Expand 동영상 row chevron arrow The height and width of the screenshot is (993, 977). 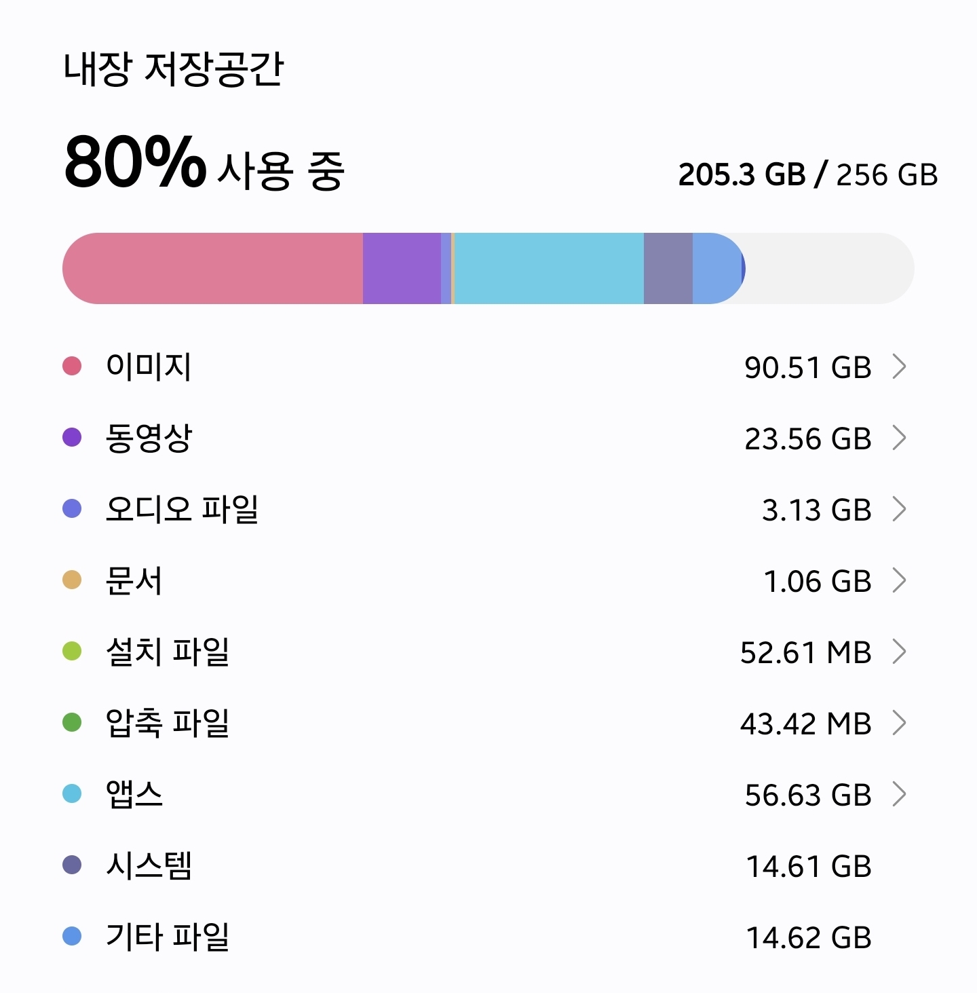click(x=899, y=438)
